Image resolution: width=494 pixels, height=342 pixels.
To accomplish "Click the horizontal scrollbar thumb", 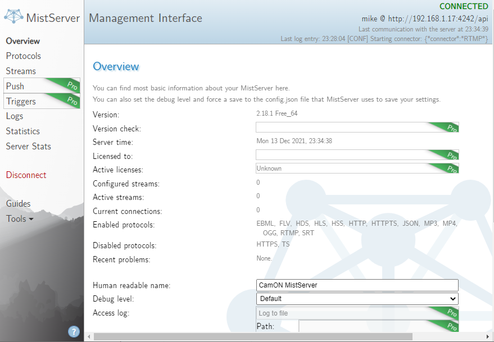I will 253,337.
